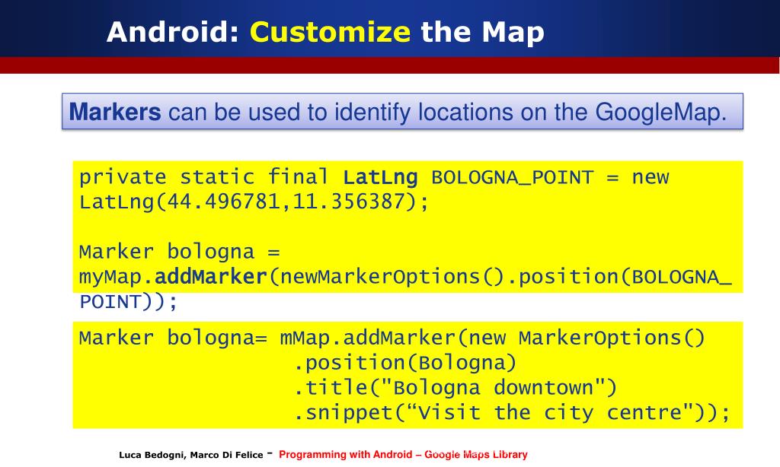Click the code line '.snippet("Visit the city centre"));'

click(511, 413)
